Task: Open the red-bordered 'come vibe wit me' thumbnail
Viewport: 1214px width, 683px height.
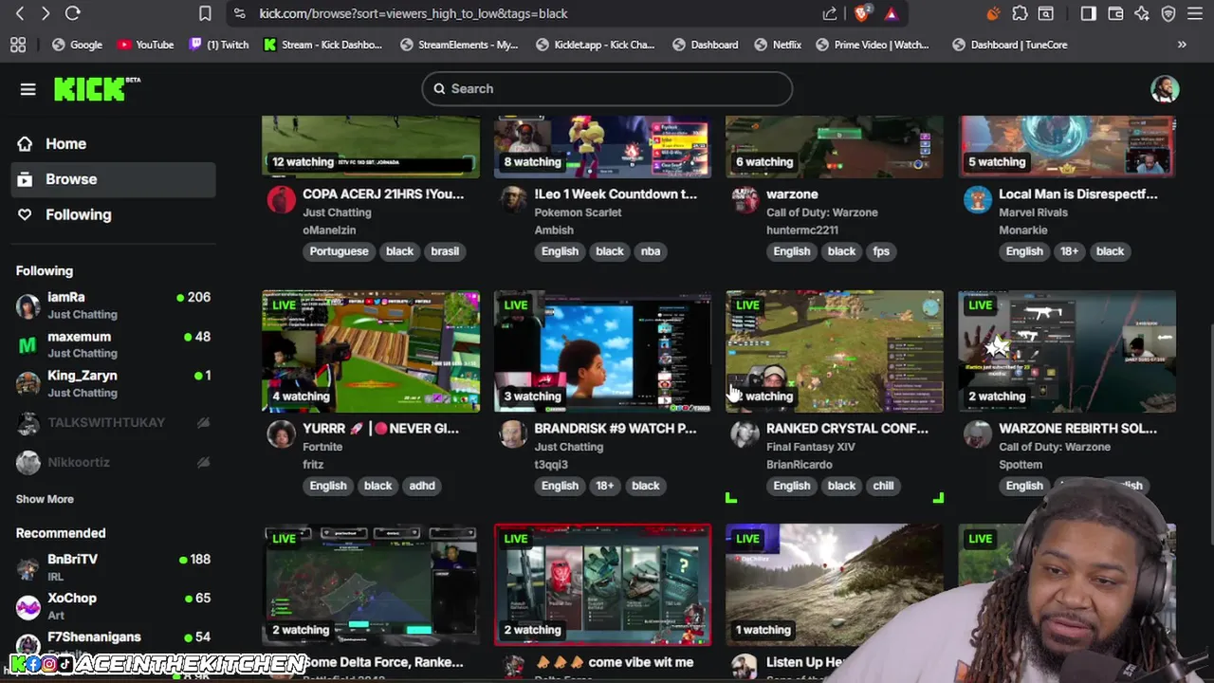Action: pos(602,585)
